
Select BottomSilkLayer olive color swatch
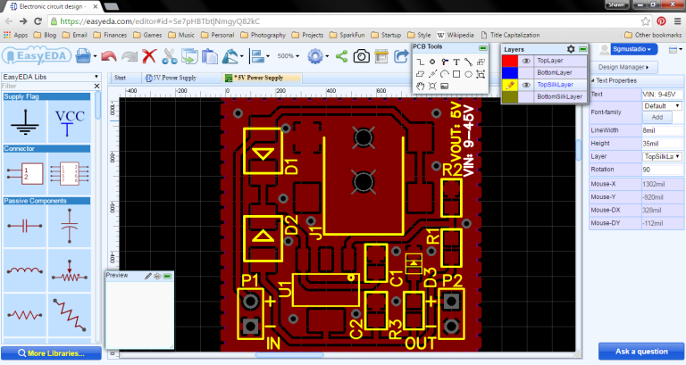coord(510,96)
